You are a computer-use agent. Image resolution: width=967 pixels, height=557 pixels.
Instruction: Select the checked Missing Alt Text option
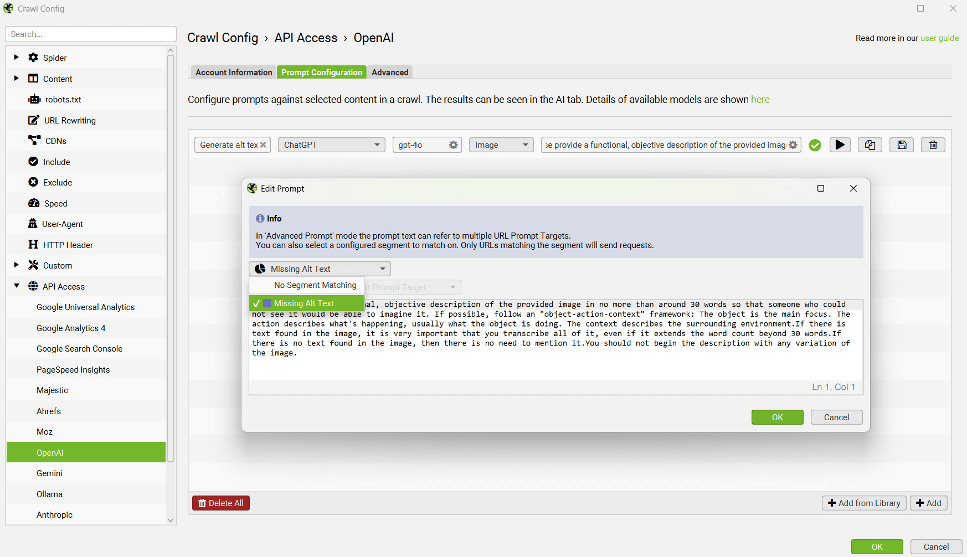(x=304, y=303)
